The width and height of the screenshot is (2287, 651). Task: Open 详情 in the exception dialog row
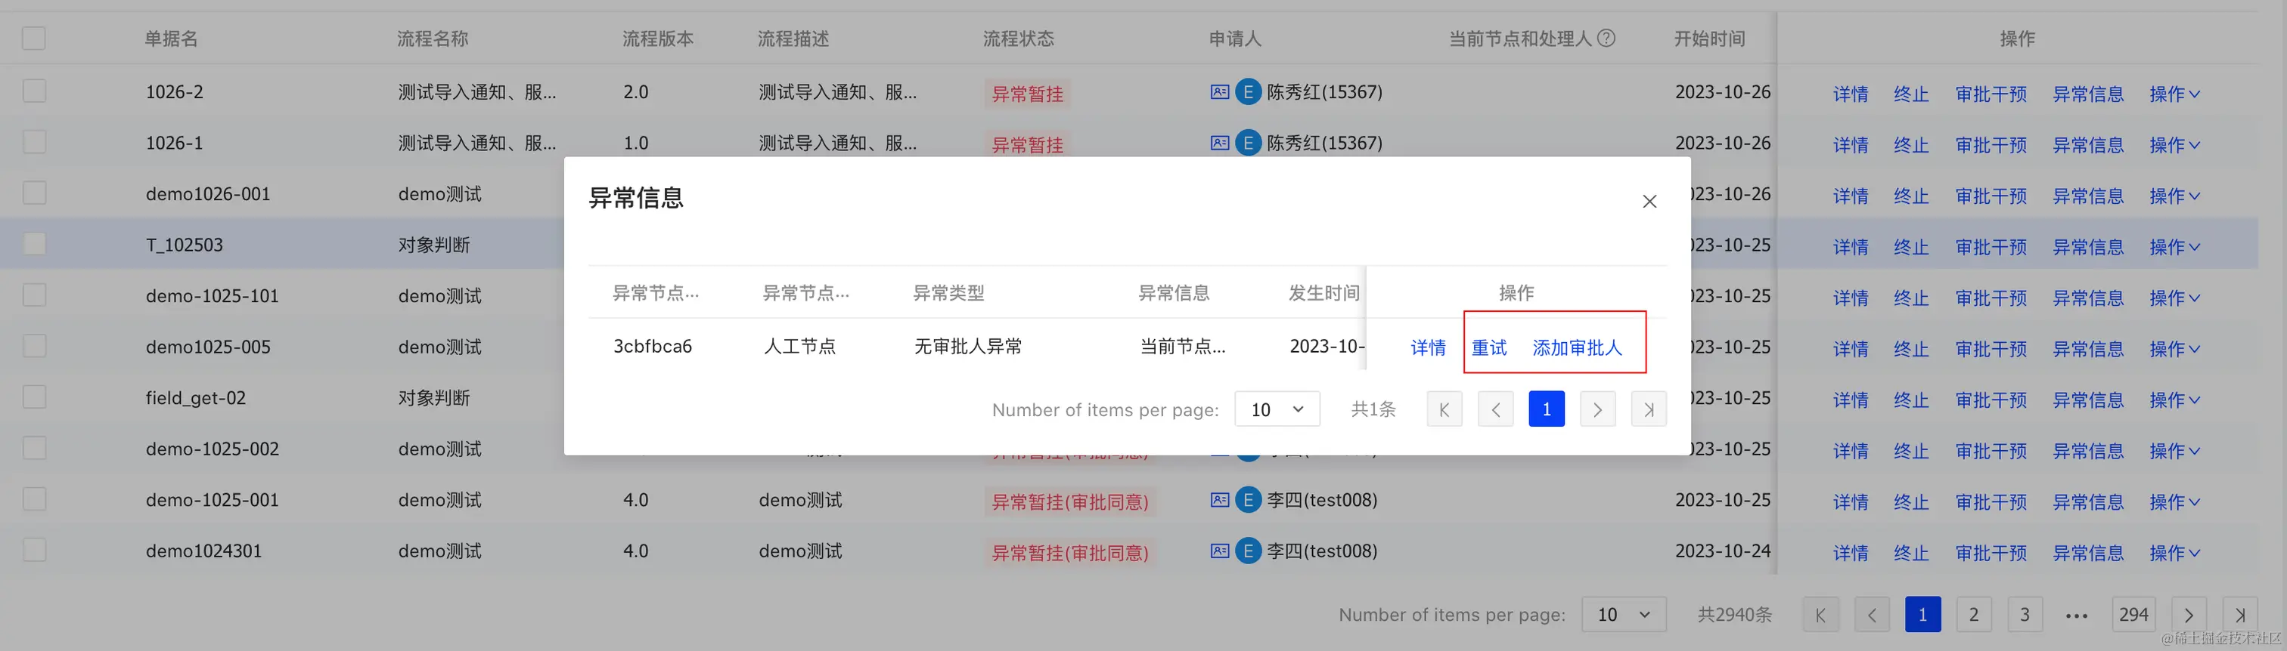(1428, 347)
